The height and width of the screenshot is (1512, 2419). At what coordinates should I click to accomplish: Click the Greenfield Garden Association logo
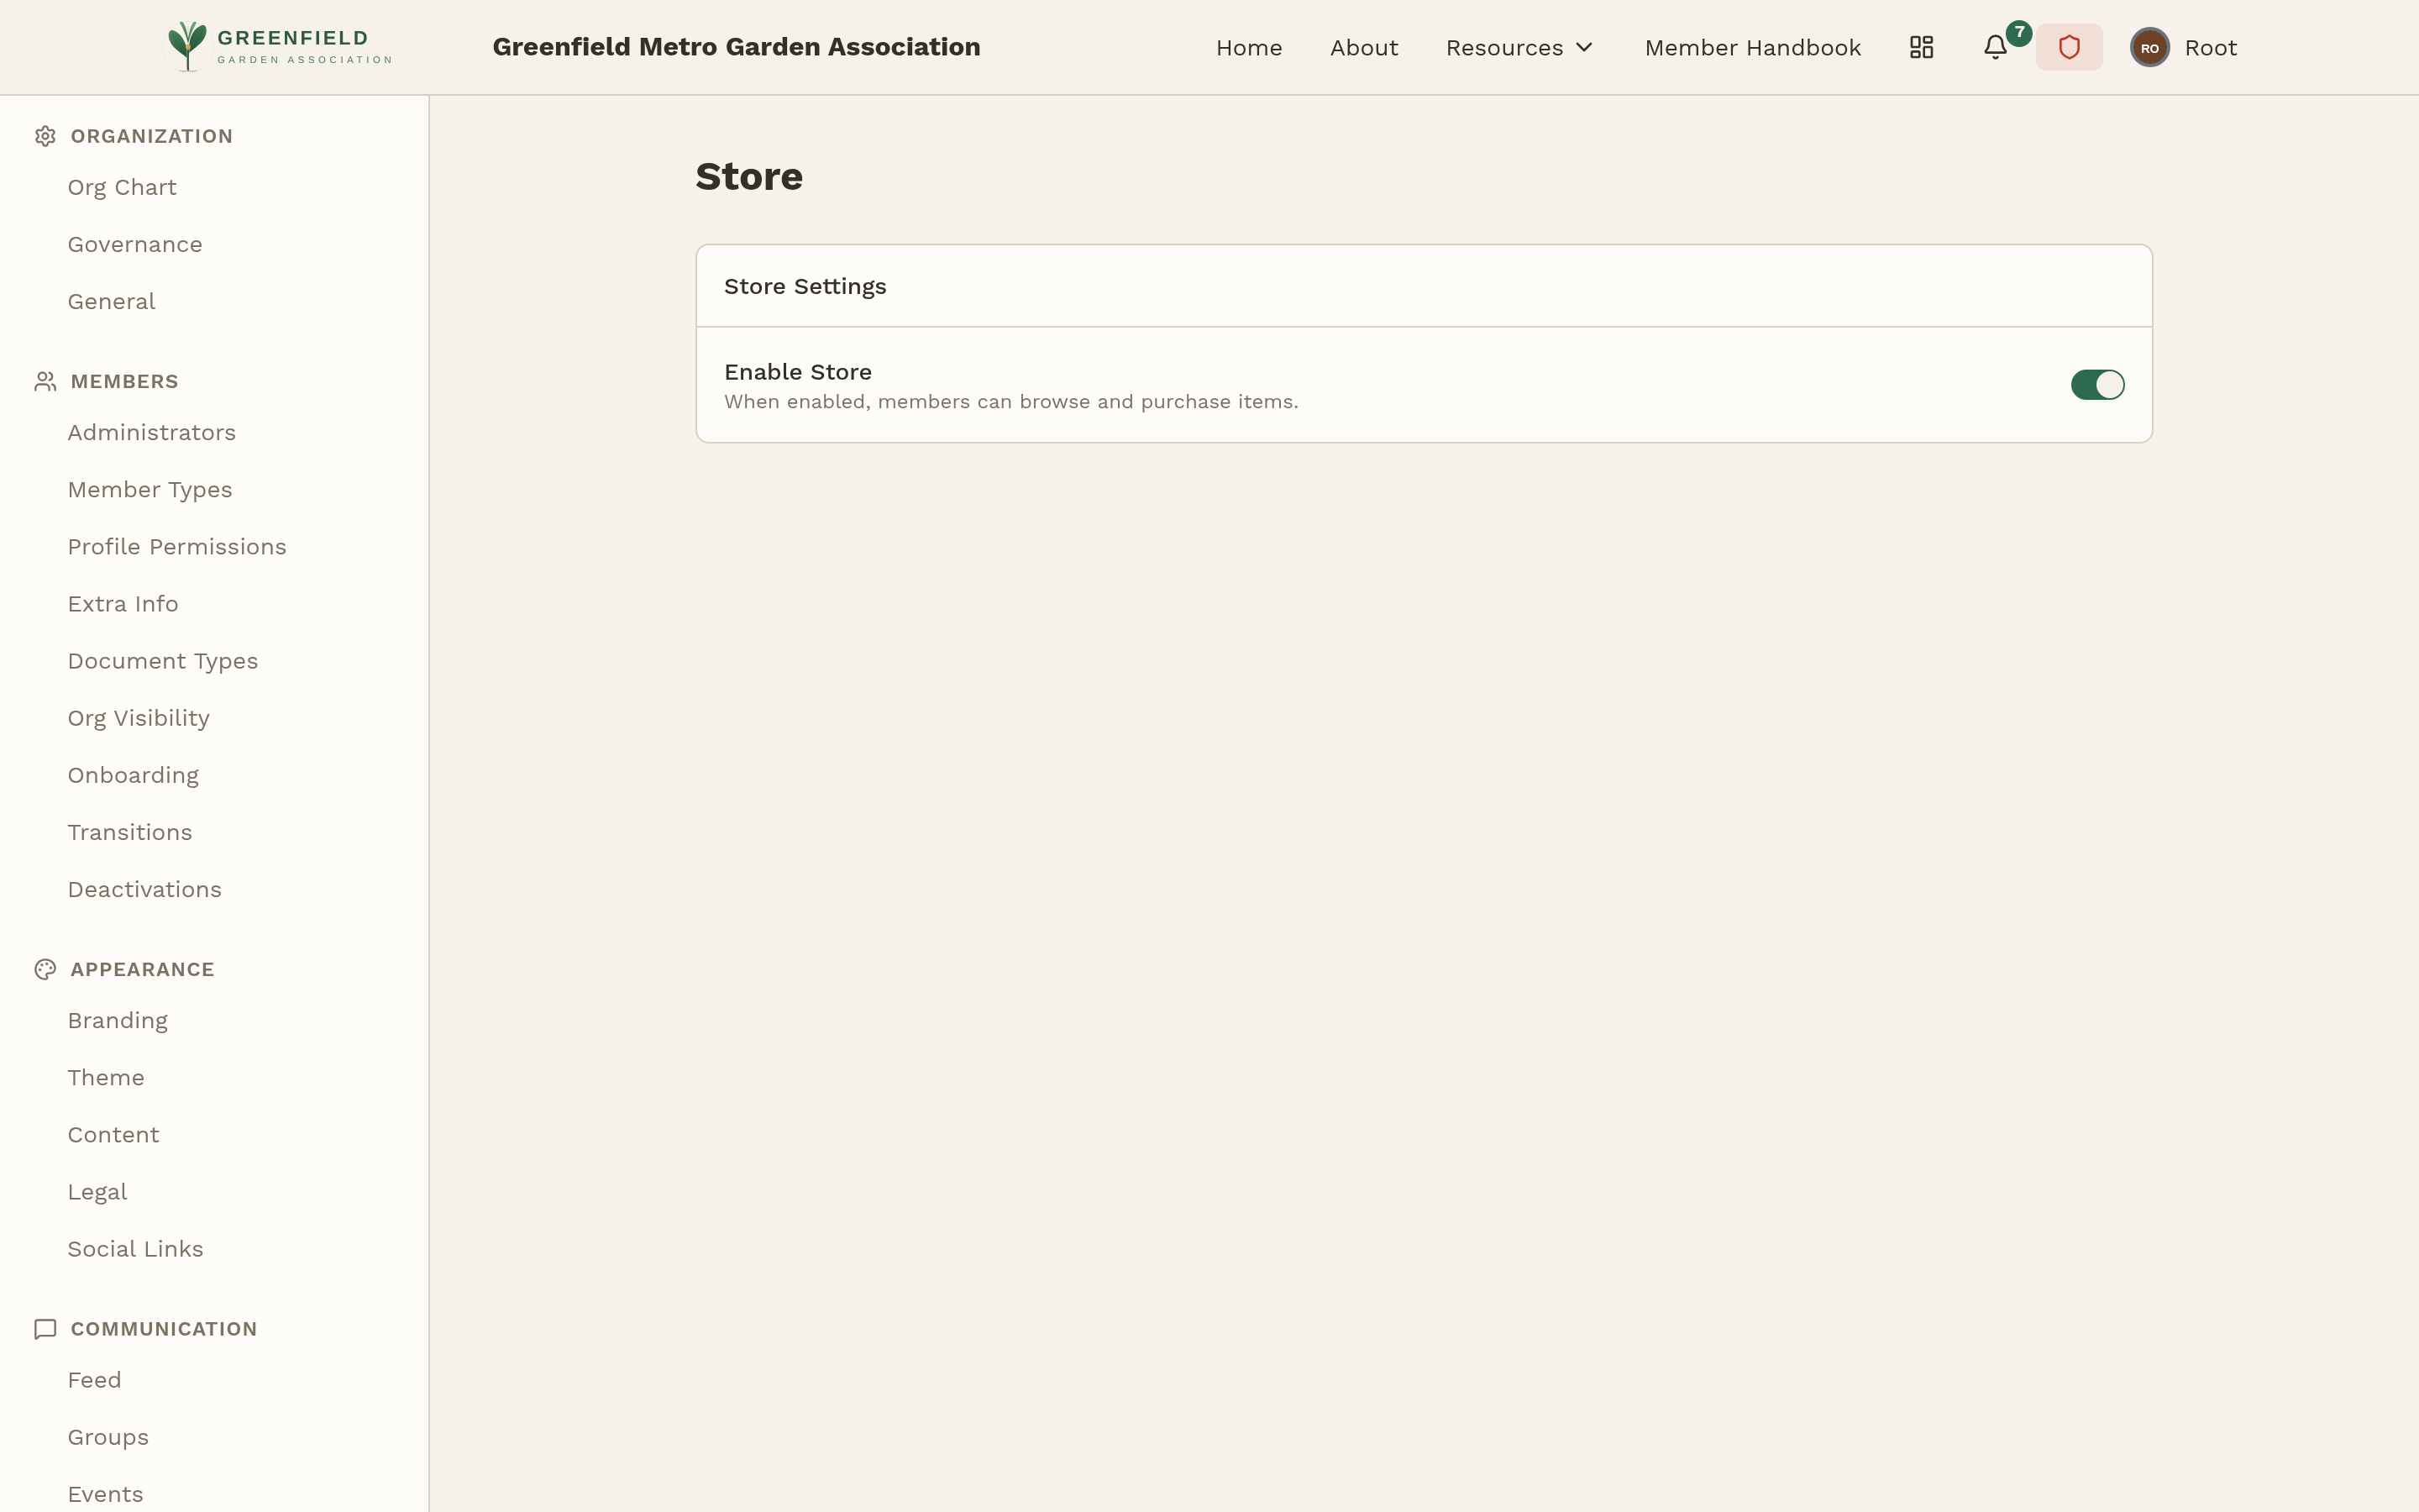277,46
